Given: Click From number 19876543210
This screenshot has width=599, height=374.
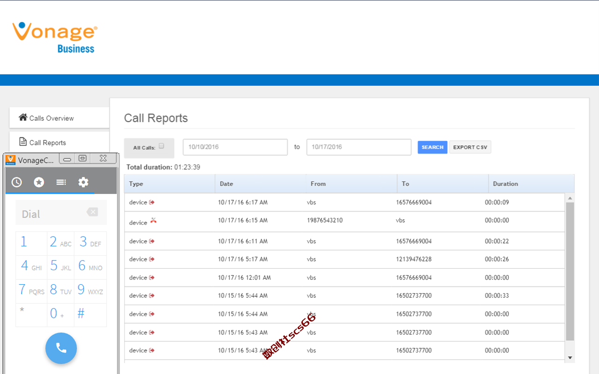Looking at the screenshot, I should click(x=325, y=220).
